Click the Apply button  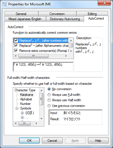[75, 141]
